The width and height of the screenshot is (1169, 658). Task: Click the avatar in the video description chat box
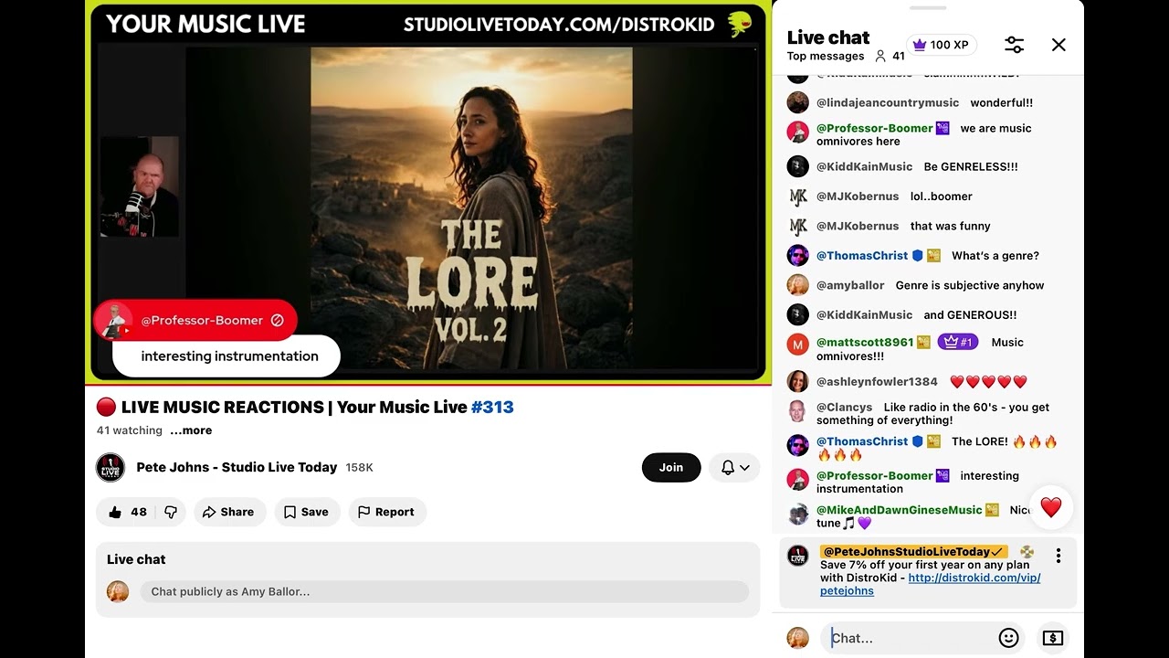(x=118, y=591)
